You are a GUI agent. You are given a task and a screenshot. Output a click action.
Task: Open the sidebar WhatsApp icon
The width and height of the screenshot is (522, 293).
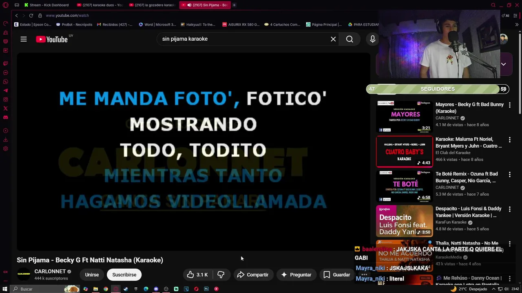(x=6, y=81)
